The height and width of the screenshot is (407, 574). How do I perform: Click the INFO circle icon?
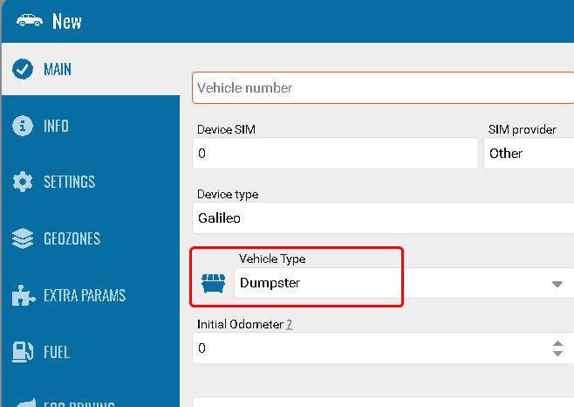tap(23, 126)
